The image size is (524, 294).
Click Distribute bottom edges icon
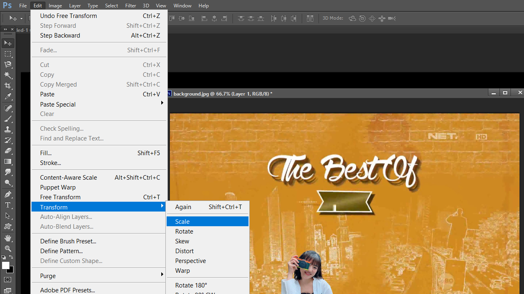pyautogui.click(x=261, y=18)
